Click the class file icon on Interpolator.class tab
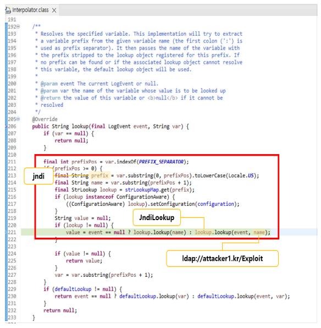 (x=8, y=10)
